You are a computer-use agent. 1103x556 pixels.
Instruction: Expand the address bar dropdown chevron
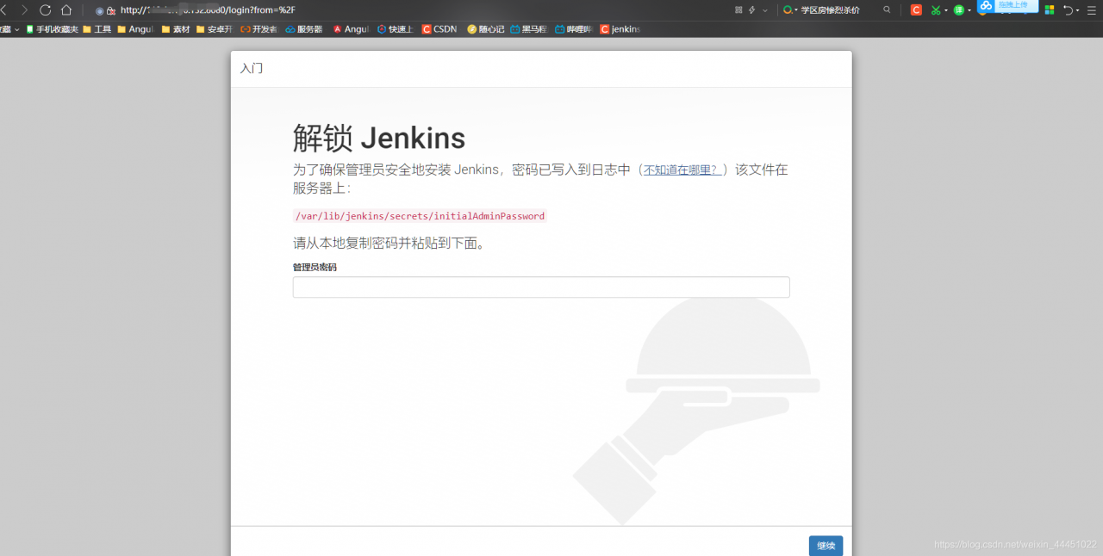(765, 9)
